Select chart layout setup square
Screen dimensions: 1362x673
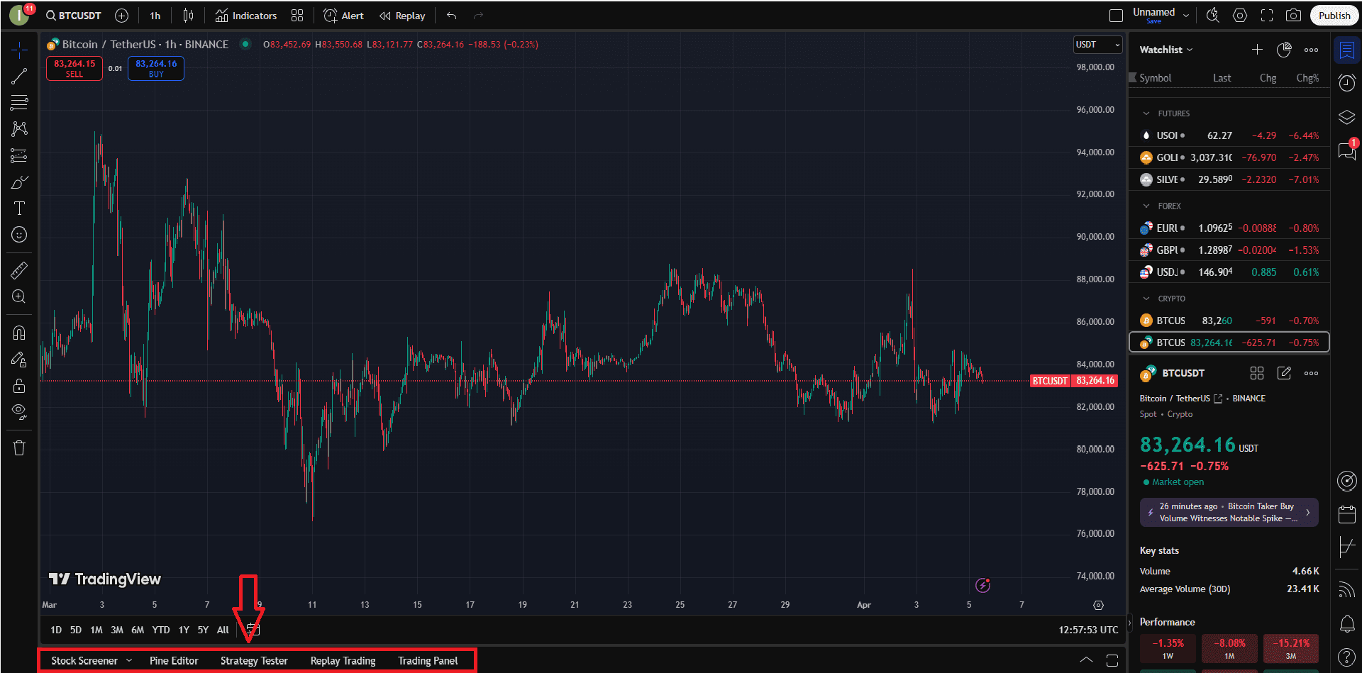1116,16
